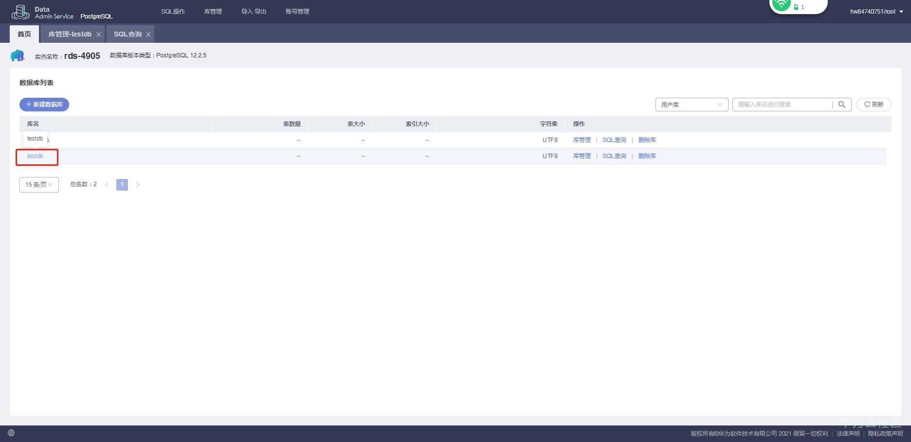Click UTF8 cell in testdb row
Image resolution: width=911 pixels, height=442 pixels.
(x=550, y=156)
